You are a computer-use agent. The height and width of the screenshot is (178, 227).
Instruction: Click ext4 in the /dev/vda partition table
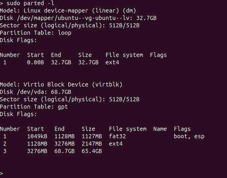pos(116,144)
